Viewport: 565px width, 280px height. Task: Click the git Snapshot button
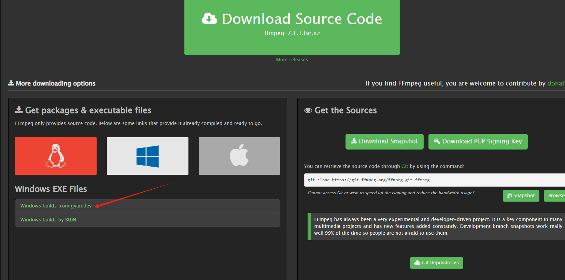point(521,196)
